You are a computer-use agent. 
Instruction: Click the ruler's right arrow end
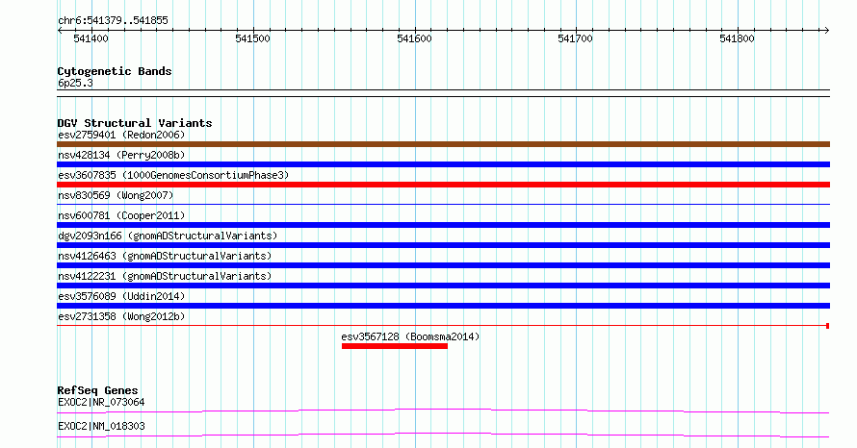(x=826, y=31)
